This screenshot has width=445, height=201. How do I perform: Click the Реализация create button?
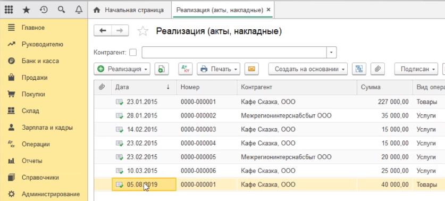pos(122,69)
